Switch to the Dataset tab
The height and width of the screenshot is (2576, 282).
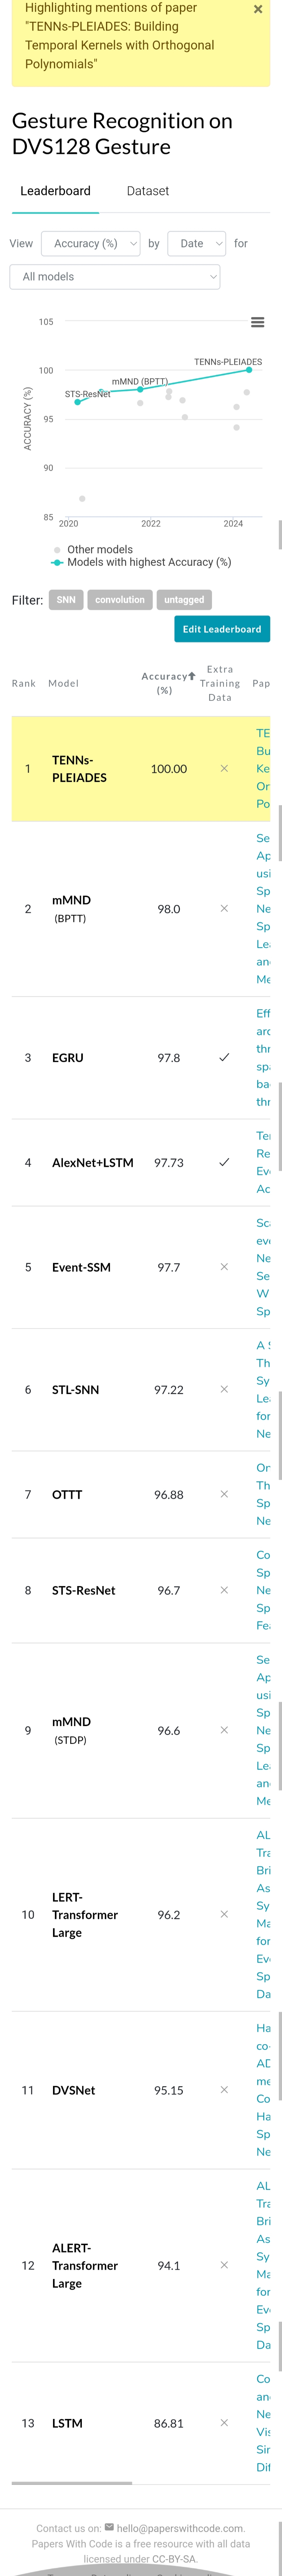click(148, 191)
